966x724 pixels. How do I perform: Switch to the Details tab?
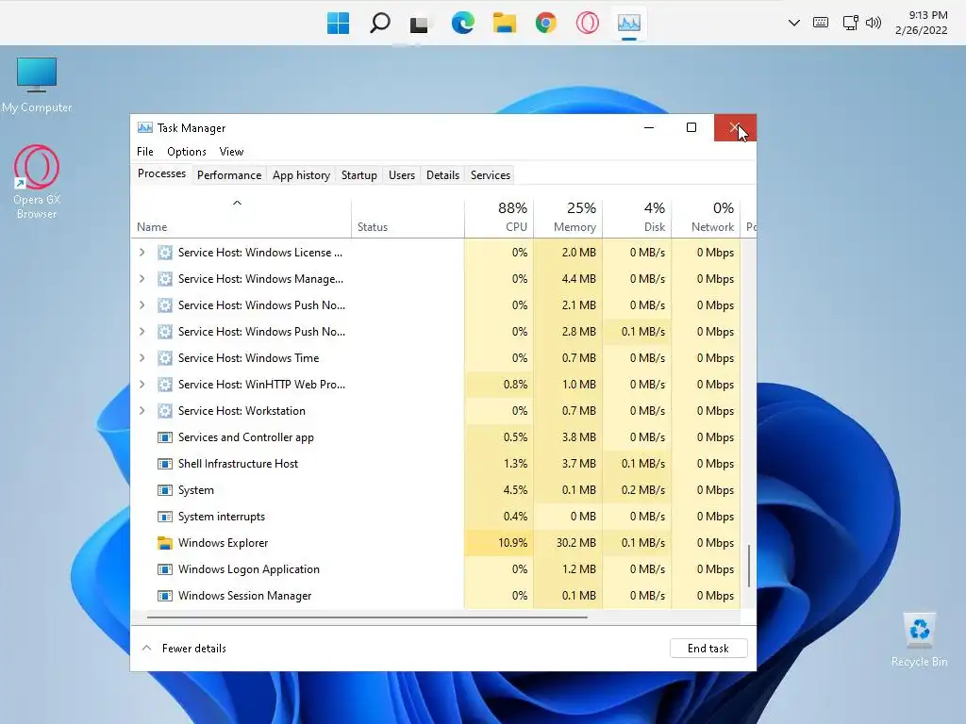tap(442, 174)
